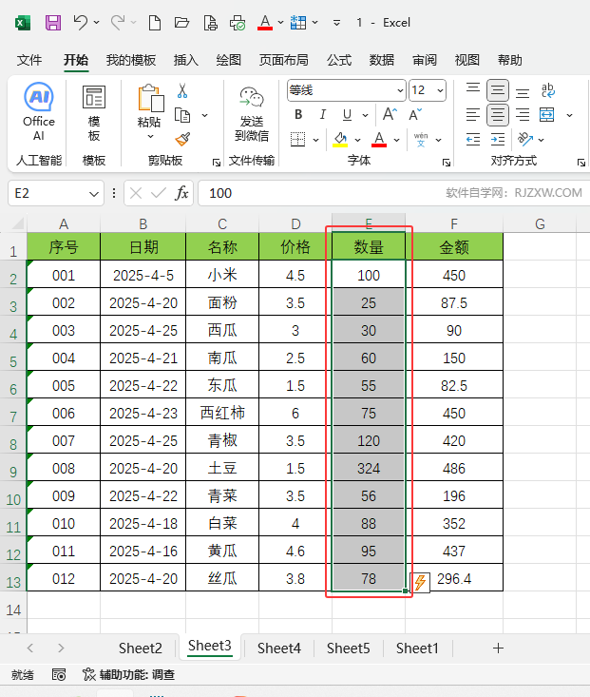Open the font size dropdown showing 12
This screenshot has height=697, width=590.
(440, 90)
